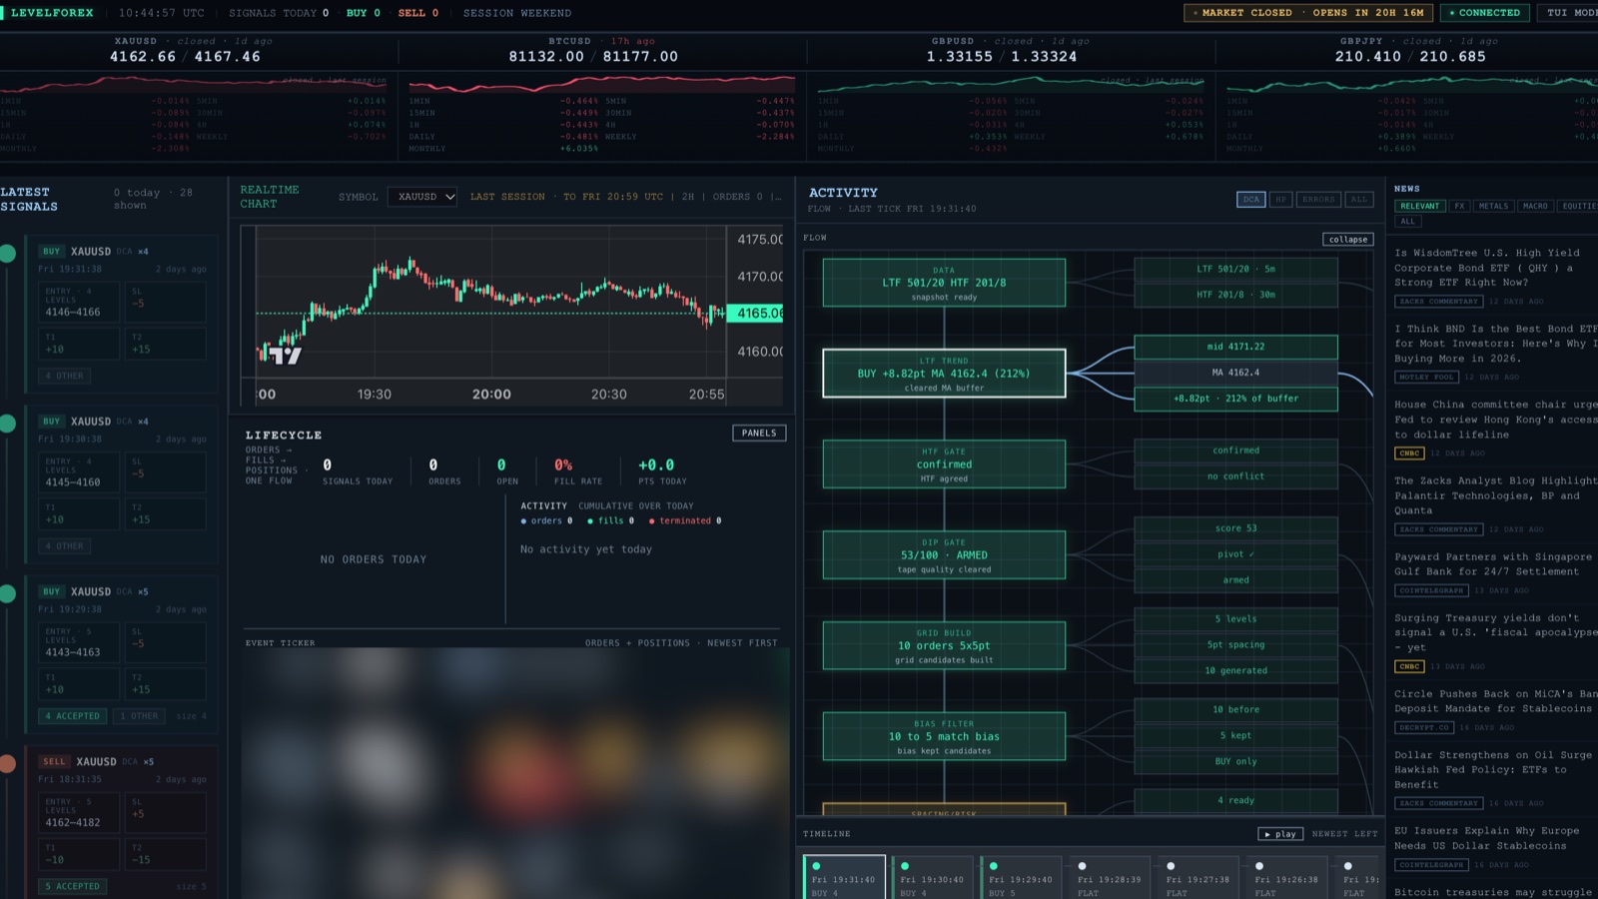
Task: Click the green dot beside BUY signal 19:31:38
Action: 8,254
